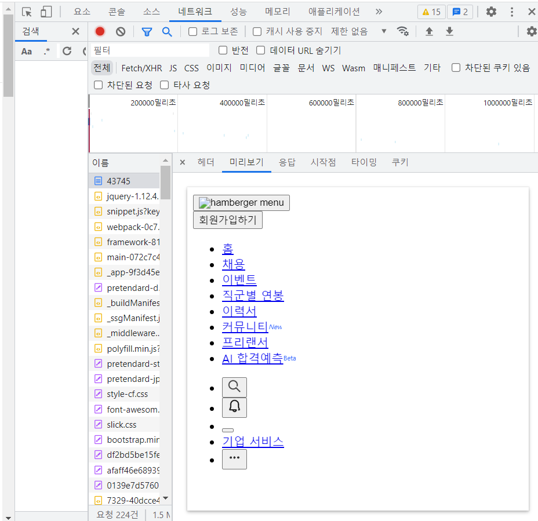
Task: Click the search magnifier button in preview
Action: point(234,387)
